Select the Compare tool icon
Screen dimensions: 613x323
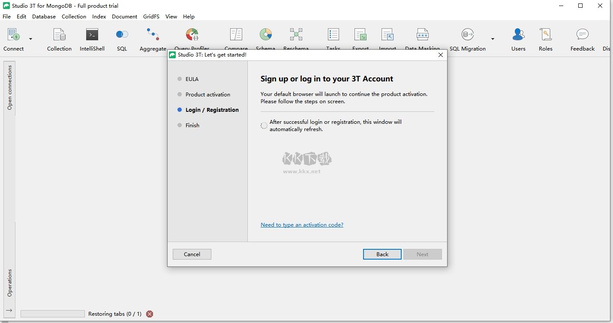(x=236, y=34)
